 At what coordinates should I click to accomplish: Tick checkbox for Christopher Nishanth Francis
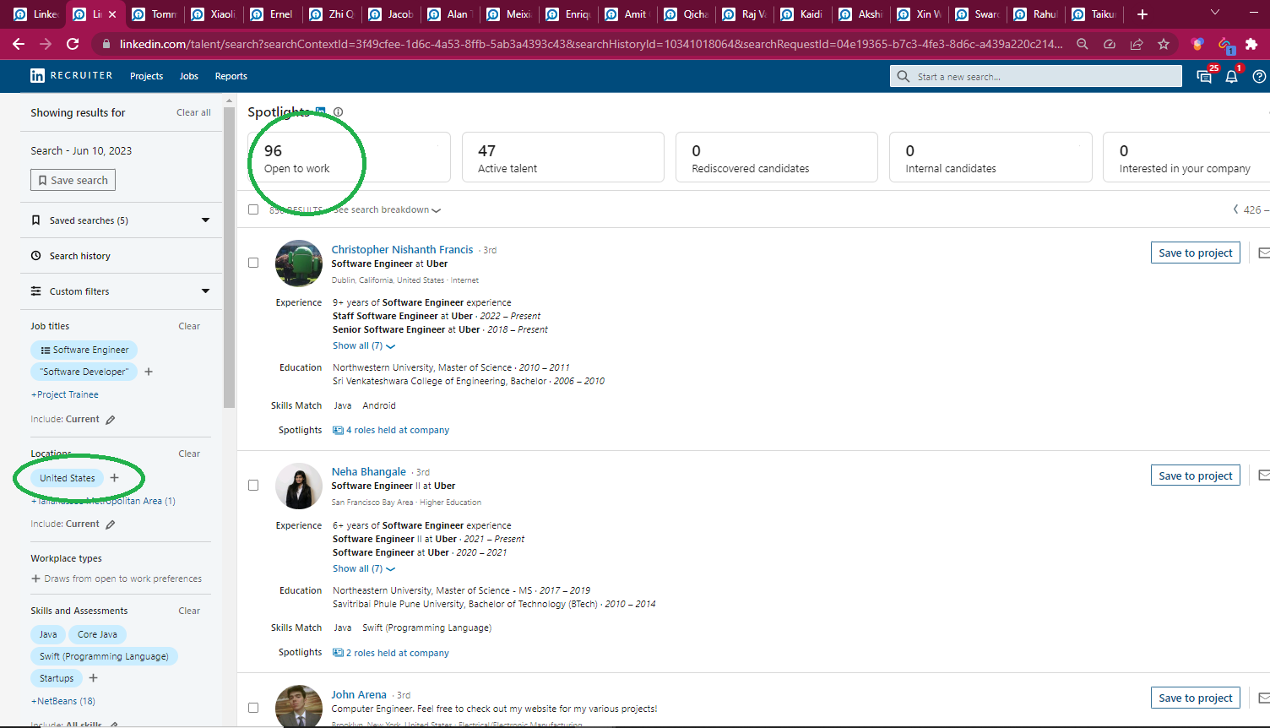pos(253,263)
